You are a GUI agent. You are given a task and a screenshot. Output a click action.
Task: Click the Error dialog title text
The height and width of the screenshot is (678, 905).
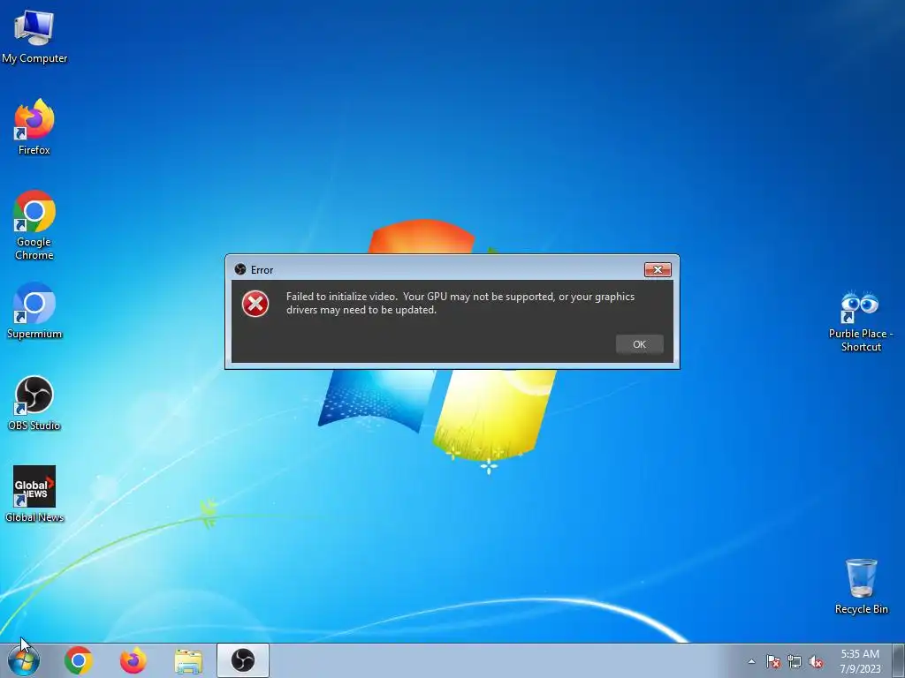[262, 270]
